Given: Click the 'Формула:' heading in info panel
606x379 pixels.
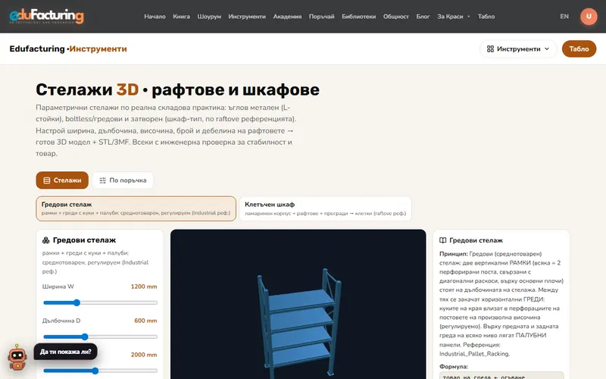Looking at the screenshot, I should [x=453, y=366].
